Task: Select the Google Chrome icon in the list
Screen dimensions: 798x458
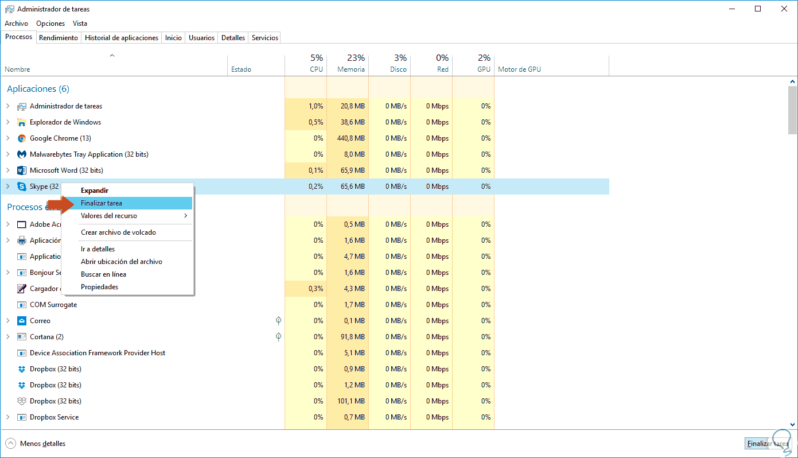Action: click(x=22, y=138)
